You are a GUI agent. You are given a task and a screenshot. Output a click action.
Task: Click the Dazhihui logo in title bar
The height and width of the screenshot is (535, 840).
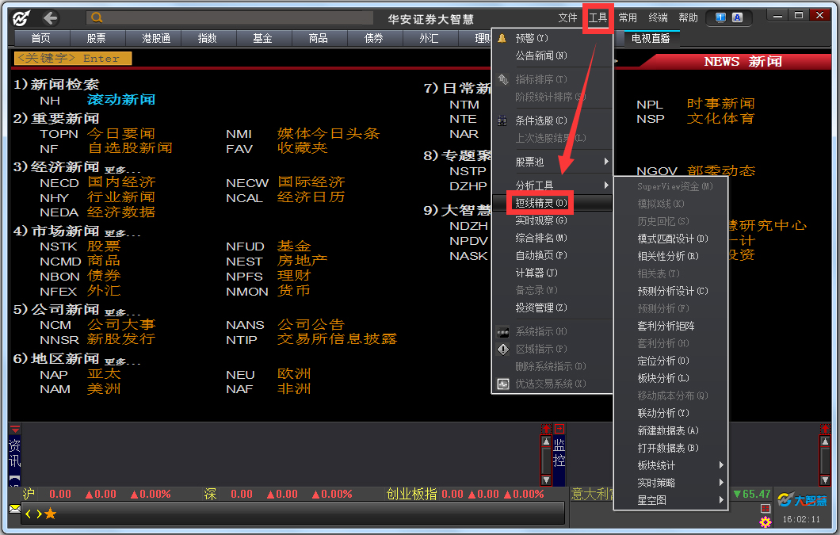(21, 17)
